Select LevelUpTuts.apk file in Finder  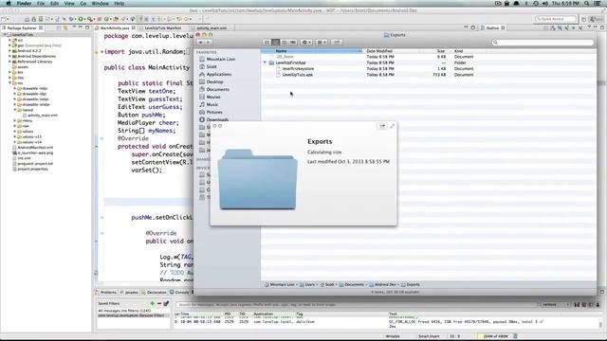pyautogui.click(x=297, y=75)
